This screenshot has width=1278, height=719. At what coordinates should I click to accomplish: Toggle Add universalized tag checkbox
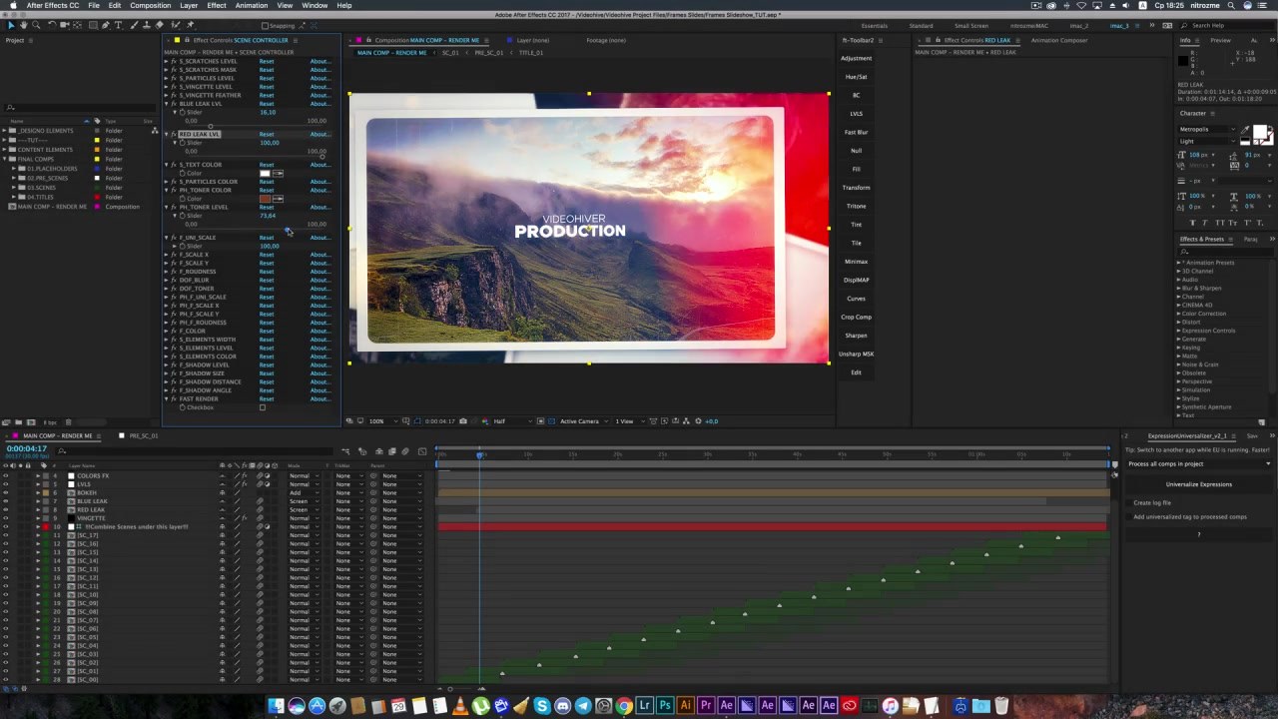point(1129,516)
